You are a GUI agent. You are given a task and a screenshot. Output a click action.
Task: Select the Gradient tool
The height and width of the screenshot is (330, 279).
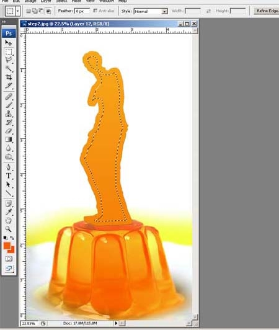pos(9,140)
